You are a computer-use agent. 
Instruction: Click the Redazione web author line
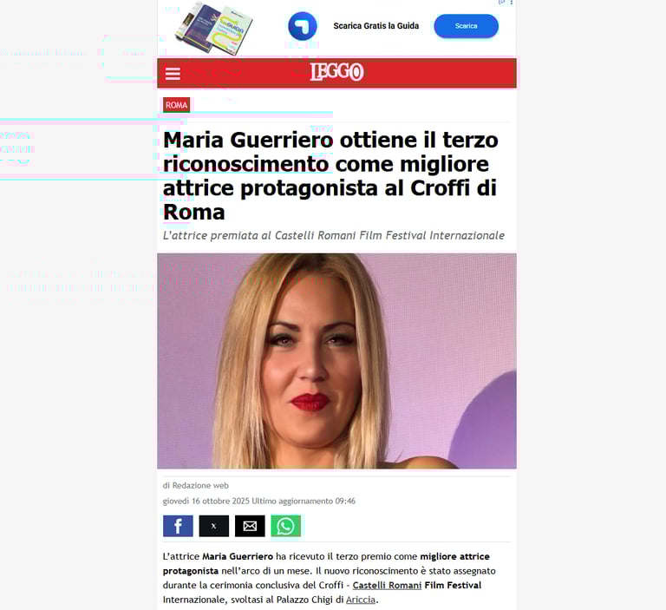pos(196,485)
